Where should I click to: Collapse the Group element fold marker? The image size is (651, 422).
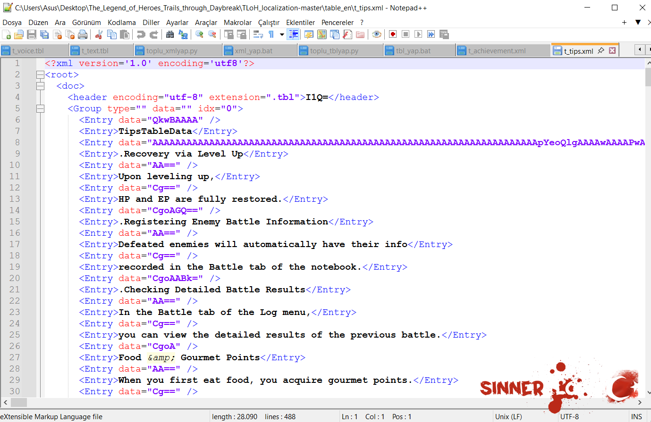point(40,108)
